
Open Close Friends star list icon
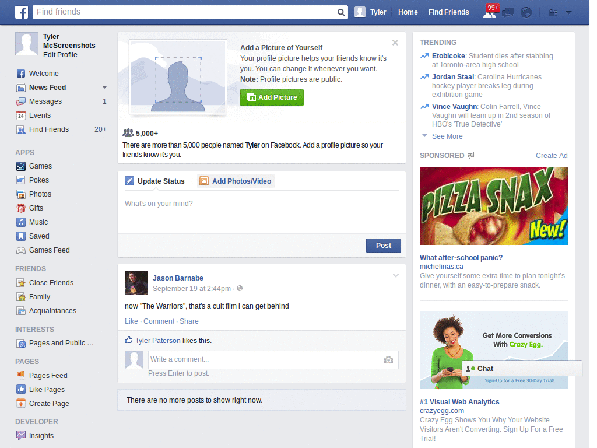pyautogui.click(x=21, y=283)
